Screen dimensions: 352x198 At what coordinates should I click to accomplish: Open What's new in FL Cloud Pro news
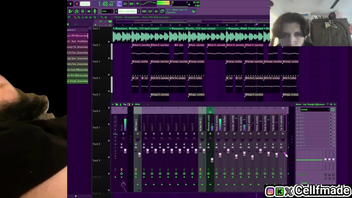pos(180,11)
